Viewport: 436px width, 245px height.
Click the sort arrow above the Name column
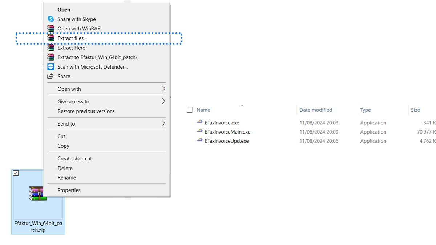click(x=242, y=106)
